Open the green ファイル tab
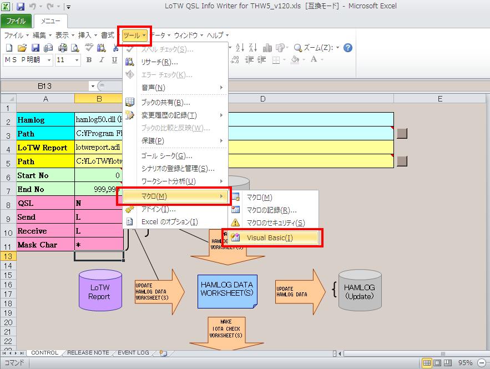The height and width of the screenshot is (369, 490). click(16, 21)
